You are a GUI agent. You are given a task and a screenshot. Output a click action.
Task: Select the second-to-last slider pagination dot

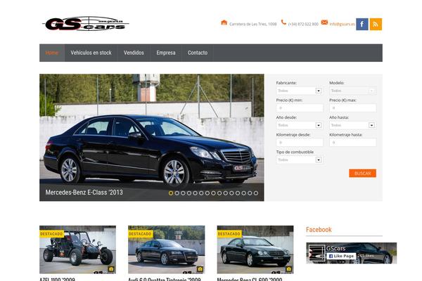[x=250, y=193]
